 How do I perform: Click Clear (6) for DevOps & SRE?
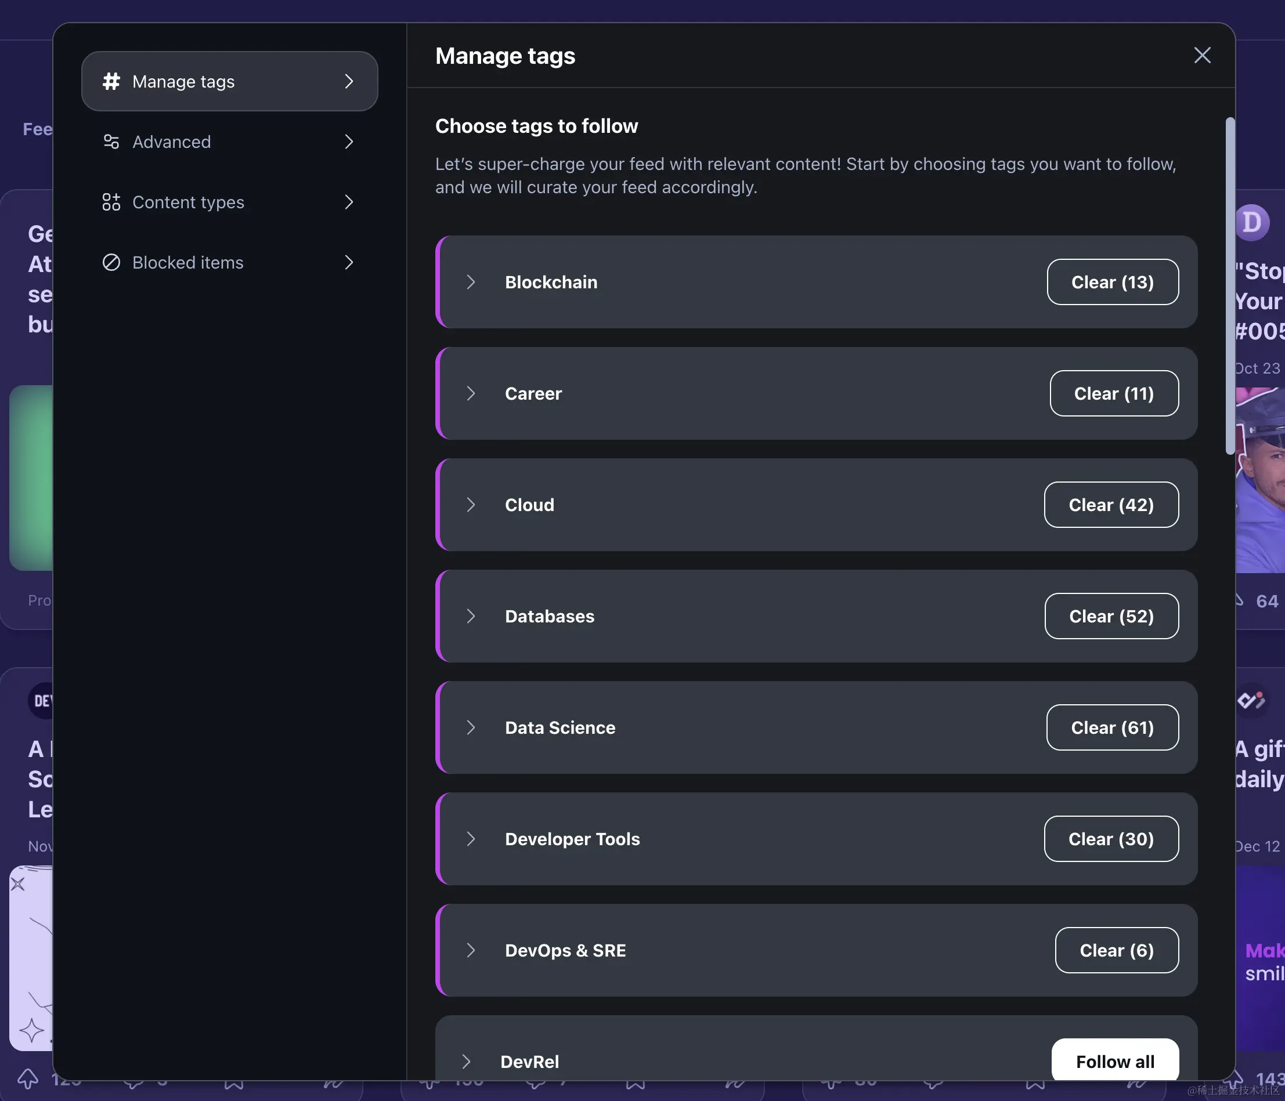point(1116,950)
